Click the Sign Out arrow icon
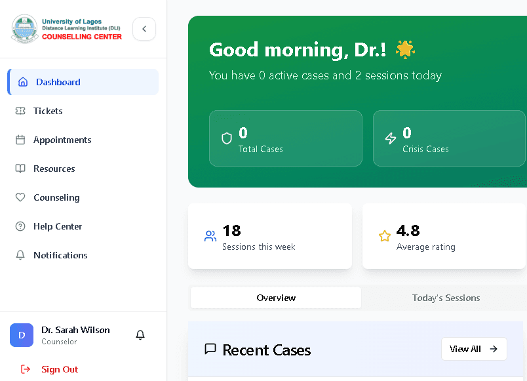Viewport: 527px width, 381px height. (26, 369)
